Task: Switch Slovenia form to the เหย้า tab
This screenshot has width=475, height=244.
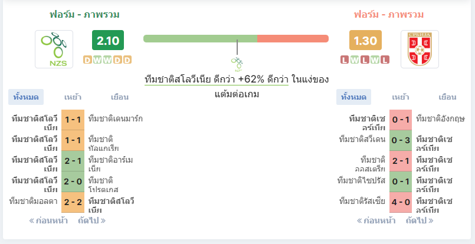Action: pos(73,97)
